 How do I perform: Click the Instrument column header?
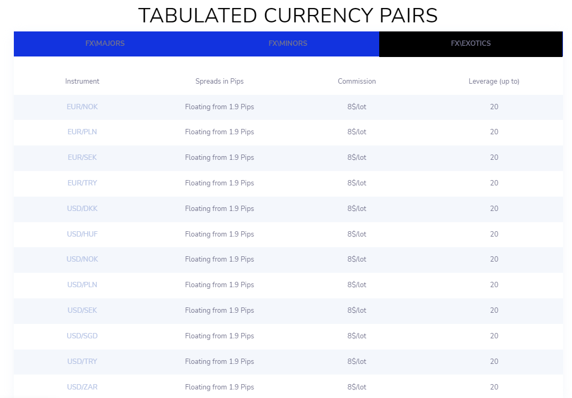[82, 82]
